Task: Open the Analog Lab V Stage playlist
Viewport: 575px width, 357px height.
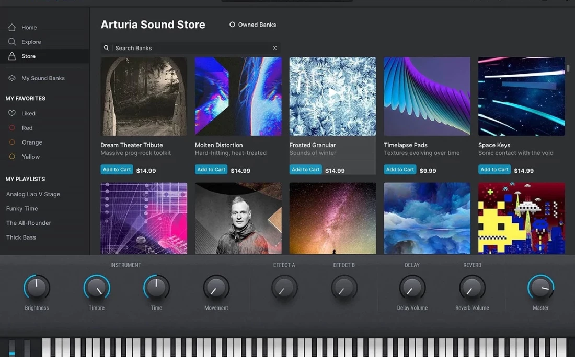Action: click(x=33, y=194)
